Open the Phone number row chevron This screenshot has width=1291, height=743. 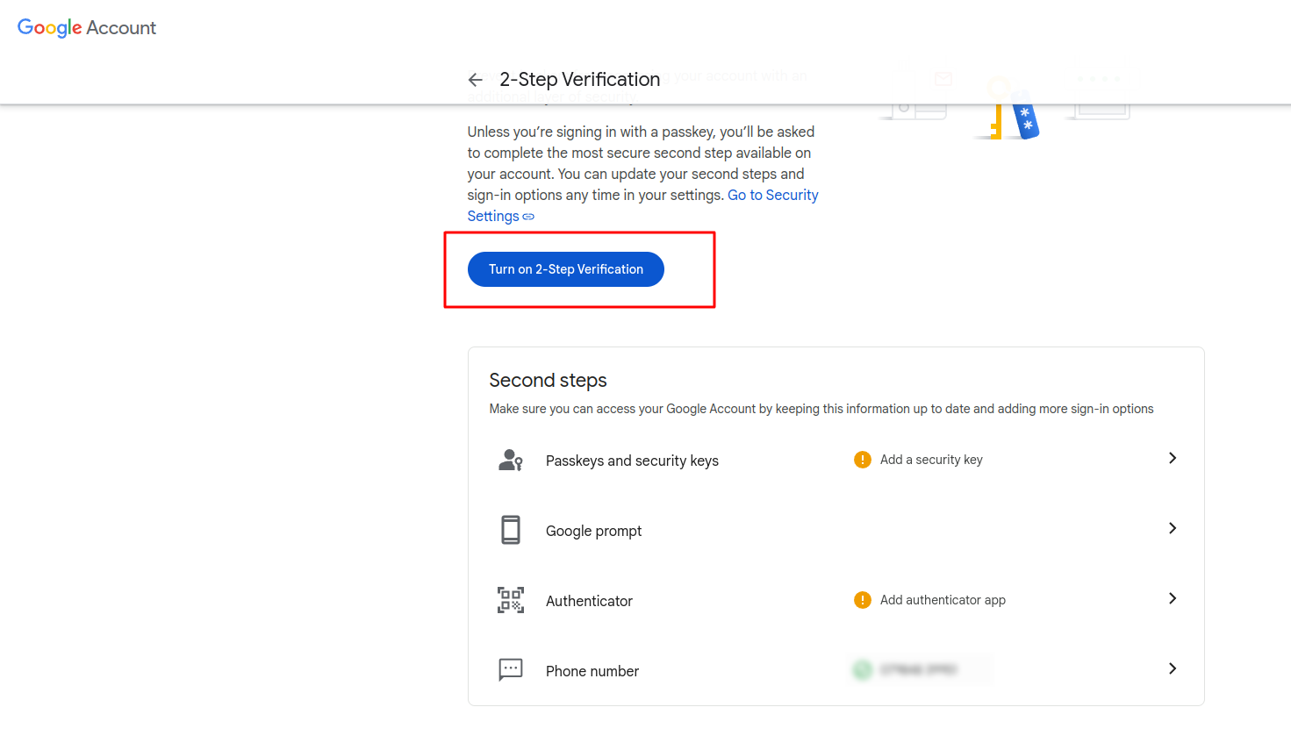(x=1172, y=668)
